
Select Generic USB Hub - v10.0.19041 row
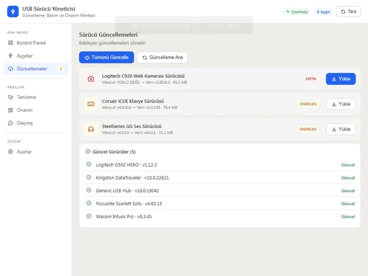pos(220,191)
